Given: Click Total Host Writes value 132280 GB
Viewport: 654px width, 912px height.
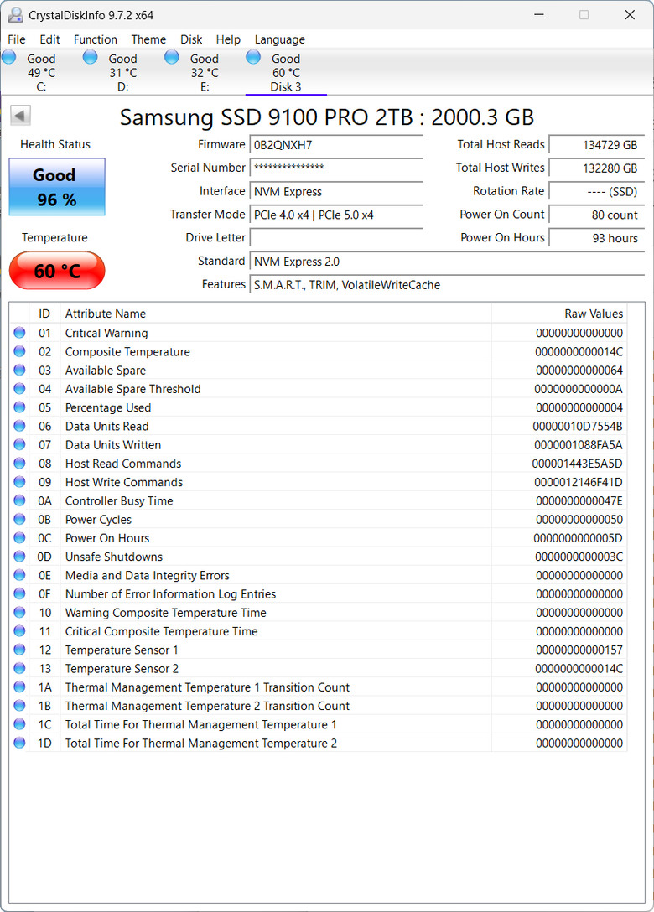Looking at the screenshot, I should coord(597,168).
